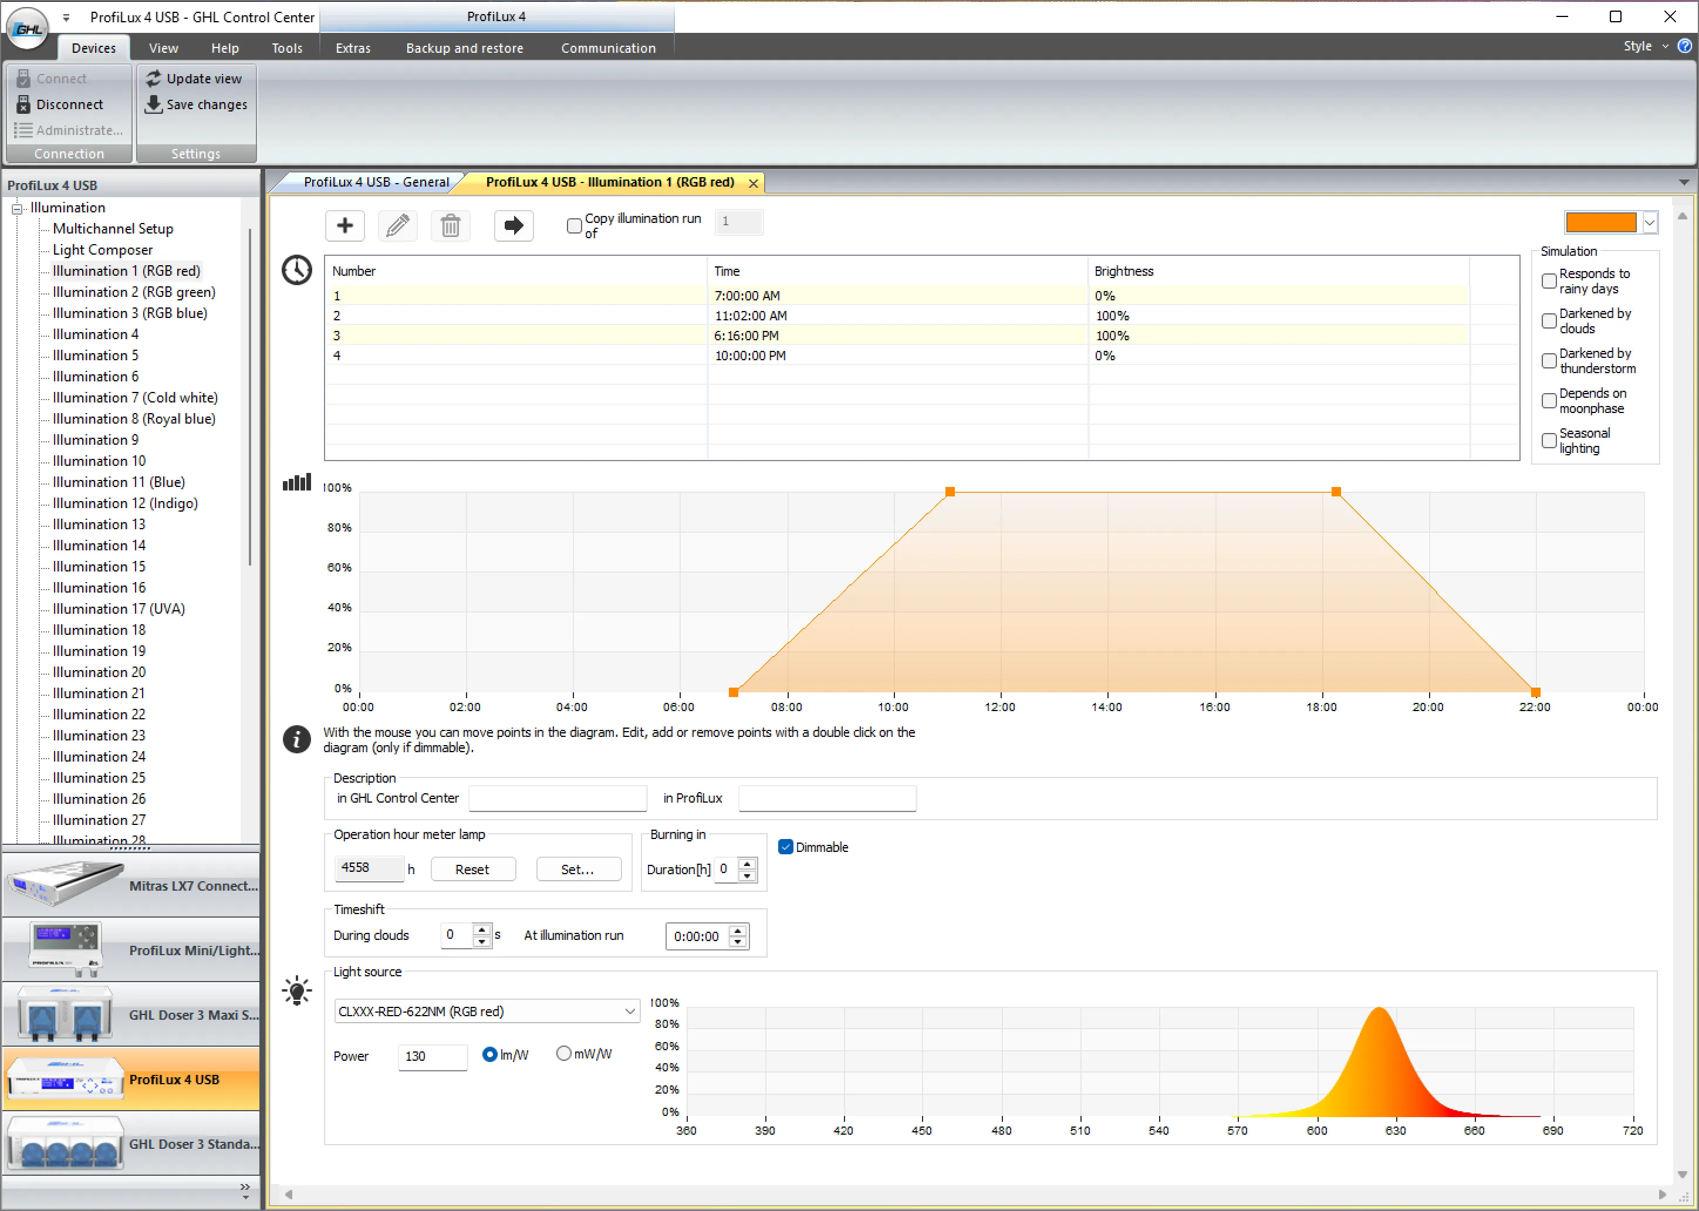This screenshot has height=1211, width=1699.
Task: Click the Set... button
Action: pos(577,870)
